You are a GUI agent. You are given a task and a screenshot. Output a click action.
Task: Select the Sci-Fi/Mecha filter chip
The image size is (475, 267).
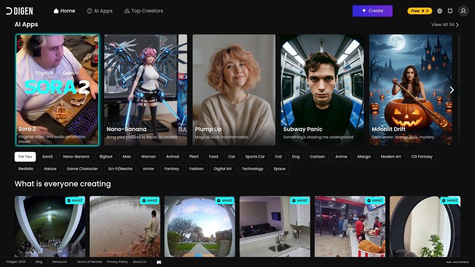[120, 169]
